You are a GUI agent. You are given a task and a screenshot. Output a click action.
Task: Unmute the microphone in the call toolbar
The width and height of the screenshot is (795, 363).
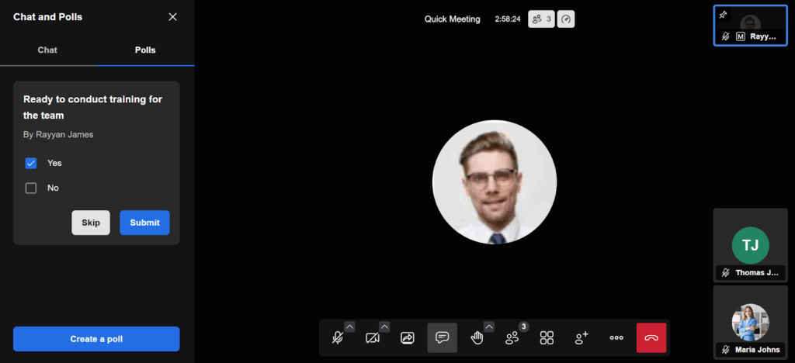[x=337, y=338]
